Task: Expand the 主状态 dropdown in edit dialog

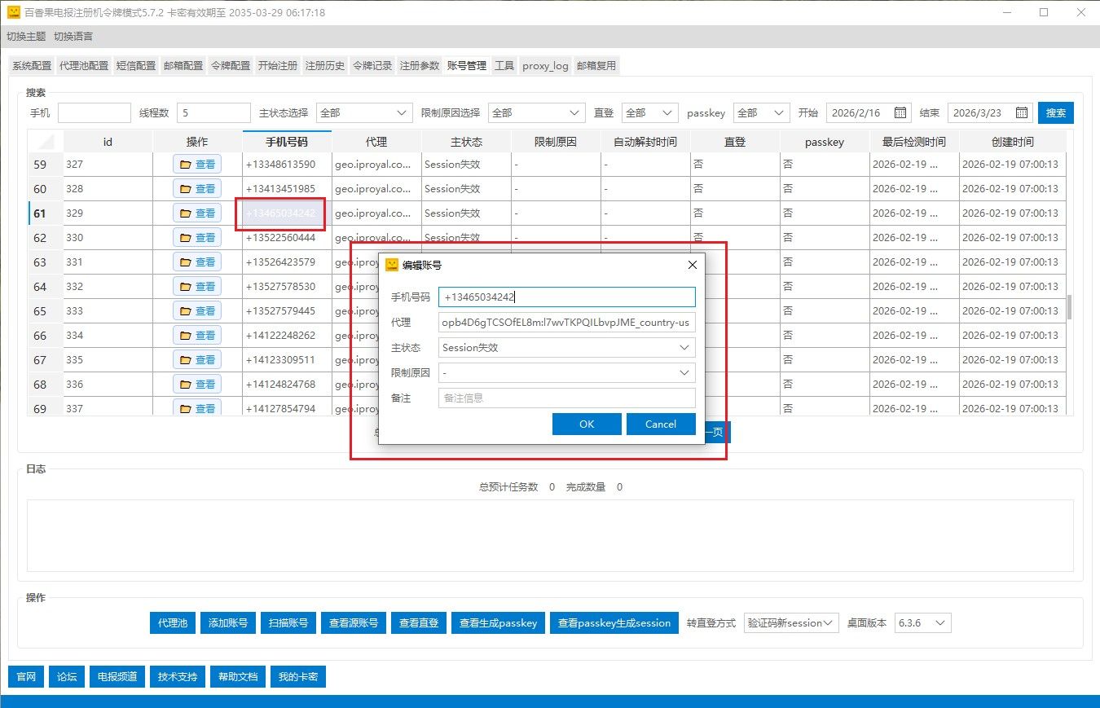Action: 684,347
